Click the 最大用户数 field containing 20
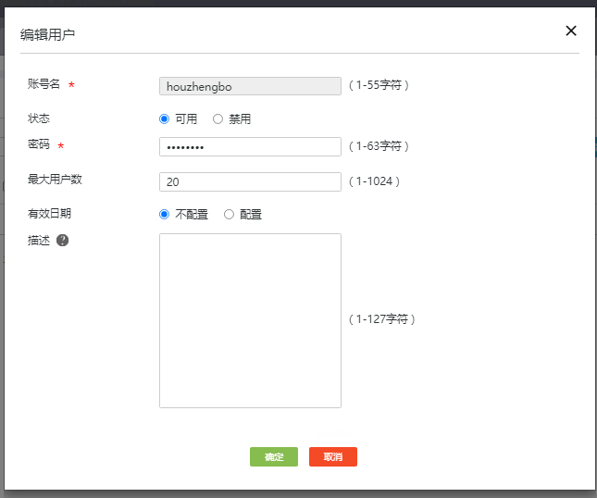The height and width of the screenshot is (498, 597). (250, 181)
